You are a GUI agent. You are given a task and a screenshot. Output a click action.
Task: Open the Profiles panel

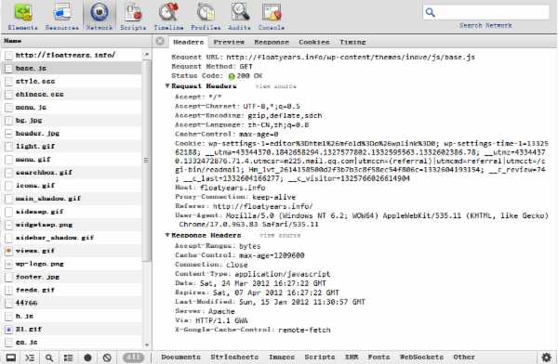tap(206, 16)
